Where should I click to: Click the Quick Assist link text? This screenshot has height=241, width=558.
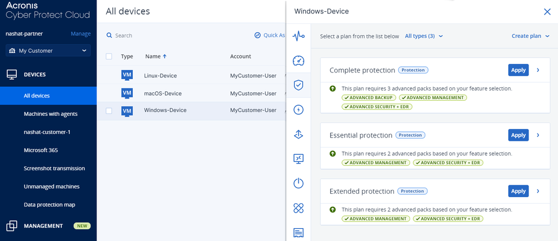point(274,35)
